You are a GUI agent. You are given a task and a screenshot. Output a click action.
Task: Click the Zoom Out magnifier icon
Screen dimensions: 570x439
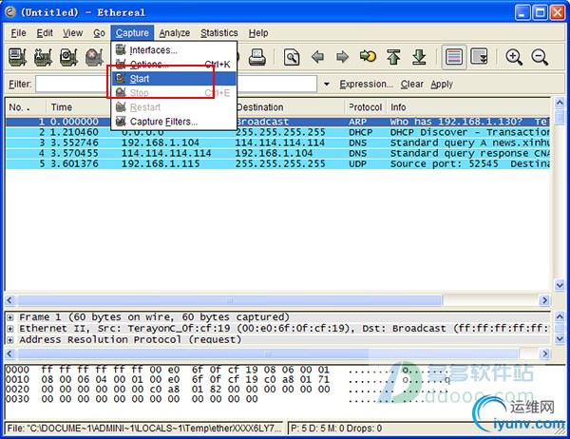(540, 57)
